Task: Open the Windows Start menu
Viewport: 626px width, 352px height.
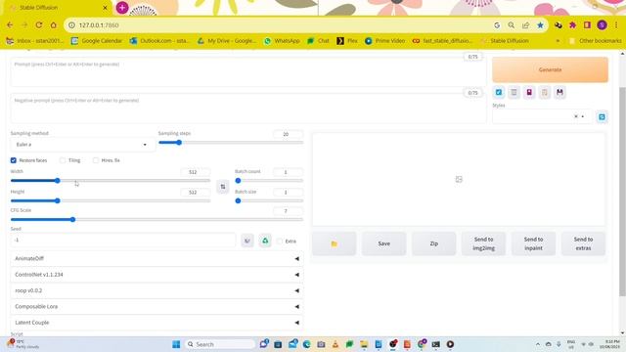Action: tap(176, 344)
